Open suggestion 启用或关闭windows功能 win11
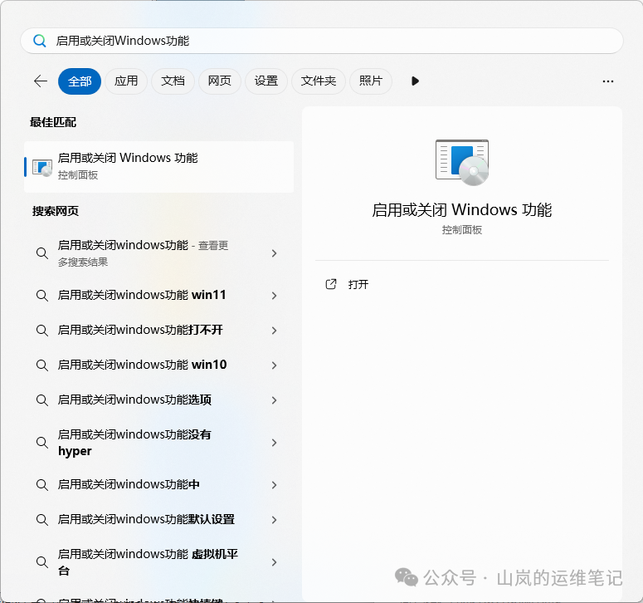 point(158,295)
